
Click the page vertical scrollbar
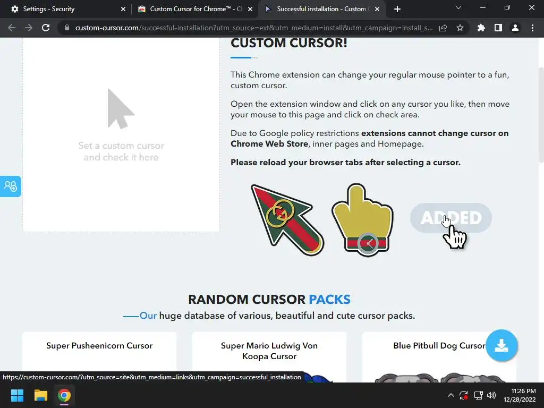(x=541, y=115)
